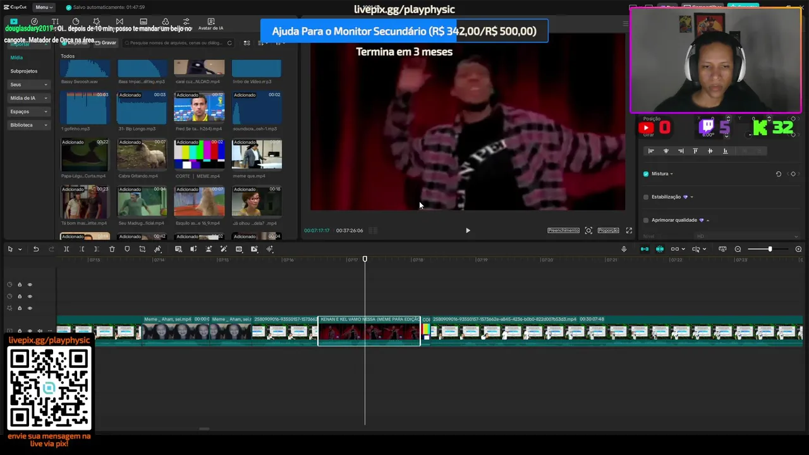Reset the Mistura settings
This screenshot has height=455, width=809.
(779, 174)
